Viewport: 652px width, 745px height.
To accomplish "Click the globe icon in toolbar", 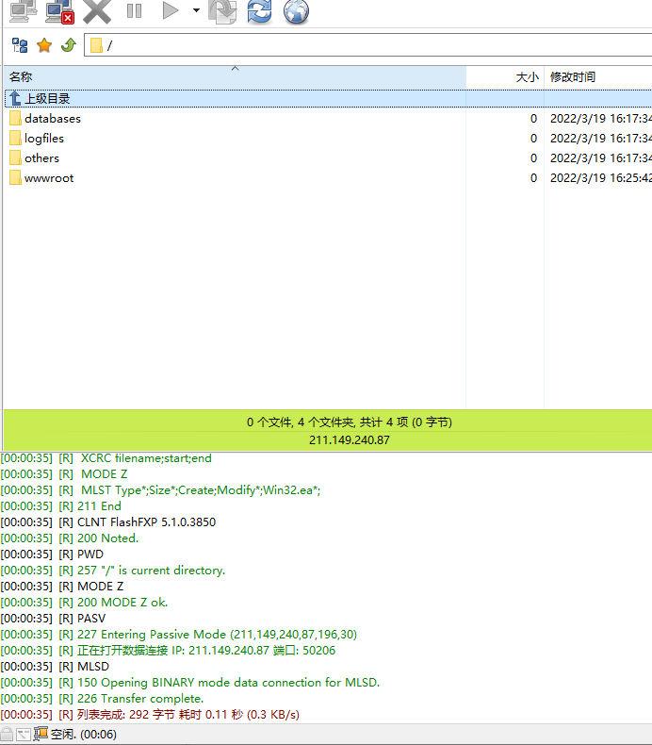I will (x=296, y=11).
